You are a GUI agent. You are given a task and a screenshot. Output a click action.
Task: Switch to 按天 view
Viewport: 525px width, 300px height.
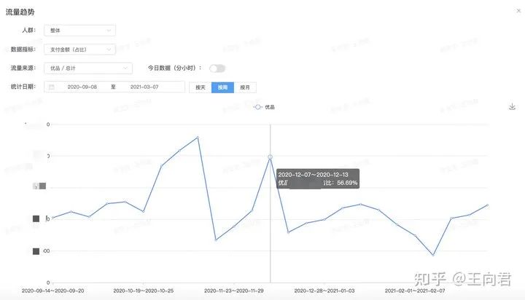[x=200, y=87]
